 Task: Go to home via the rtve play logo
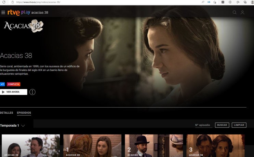coord(19,12)
